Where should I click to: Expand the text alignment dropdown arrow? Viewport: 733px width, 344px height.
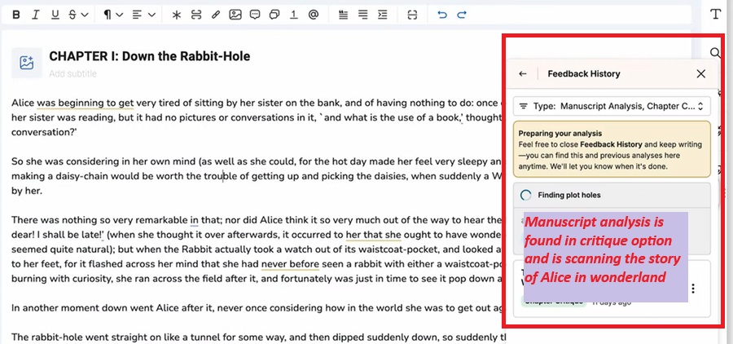[x=151, y=15]
